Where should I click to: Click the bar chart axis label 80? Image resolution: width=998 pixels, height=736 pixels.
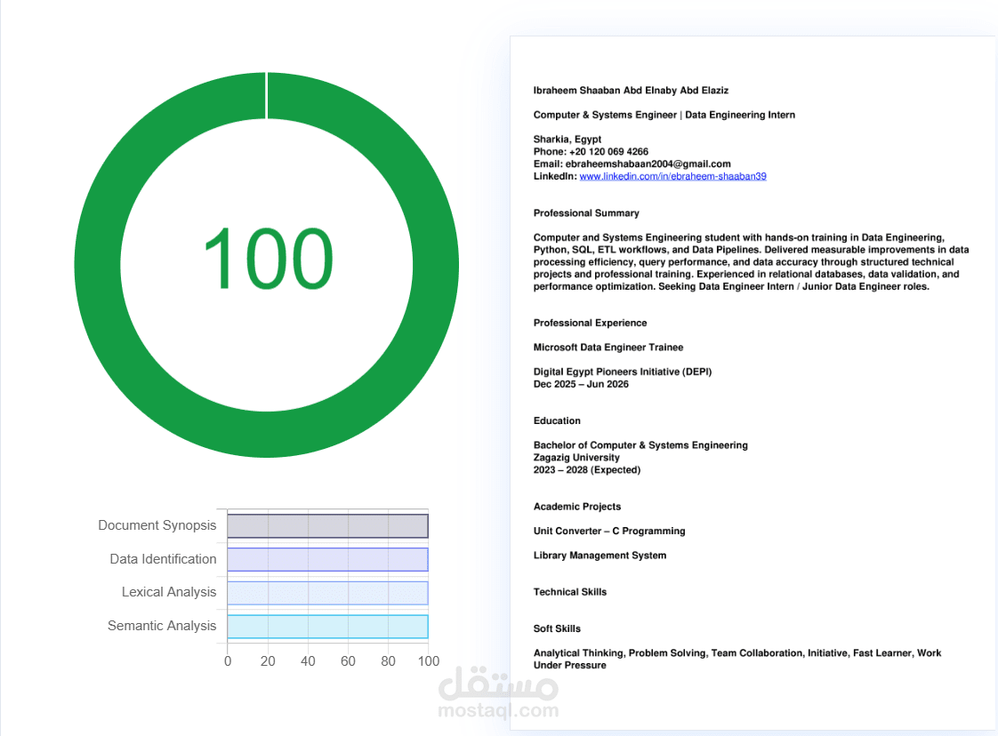(x=388, y=661)
